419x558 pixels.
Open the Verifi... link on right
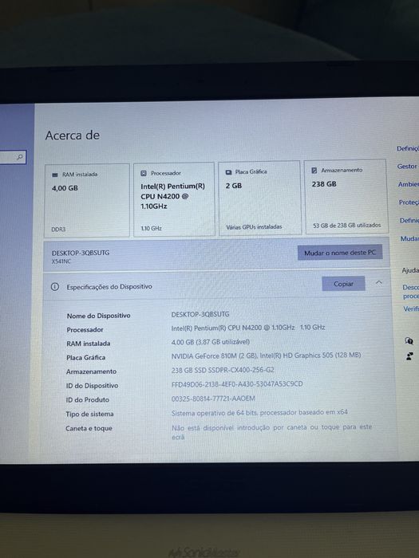[x=411, y=309]
